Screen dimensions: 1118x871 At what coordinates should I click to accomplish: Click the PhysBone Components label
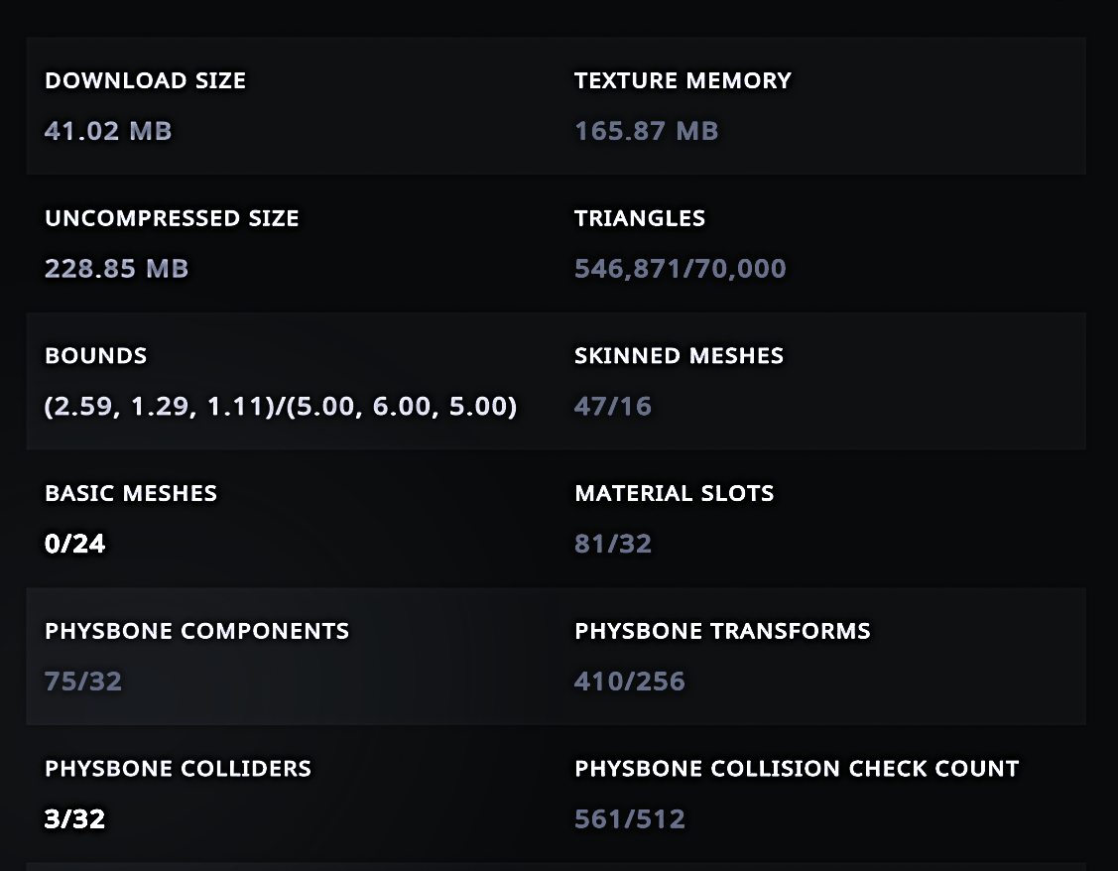pyautogui.click(x=196, y=632)
